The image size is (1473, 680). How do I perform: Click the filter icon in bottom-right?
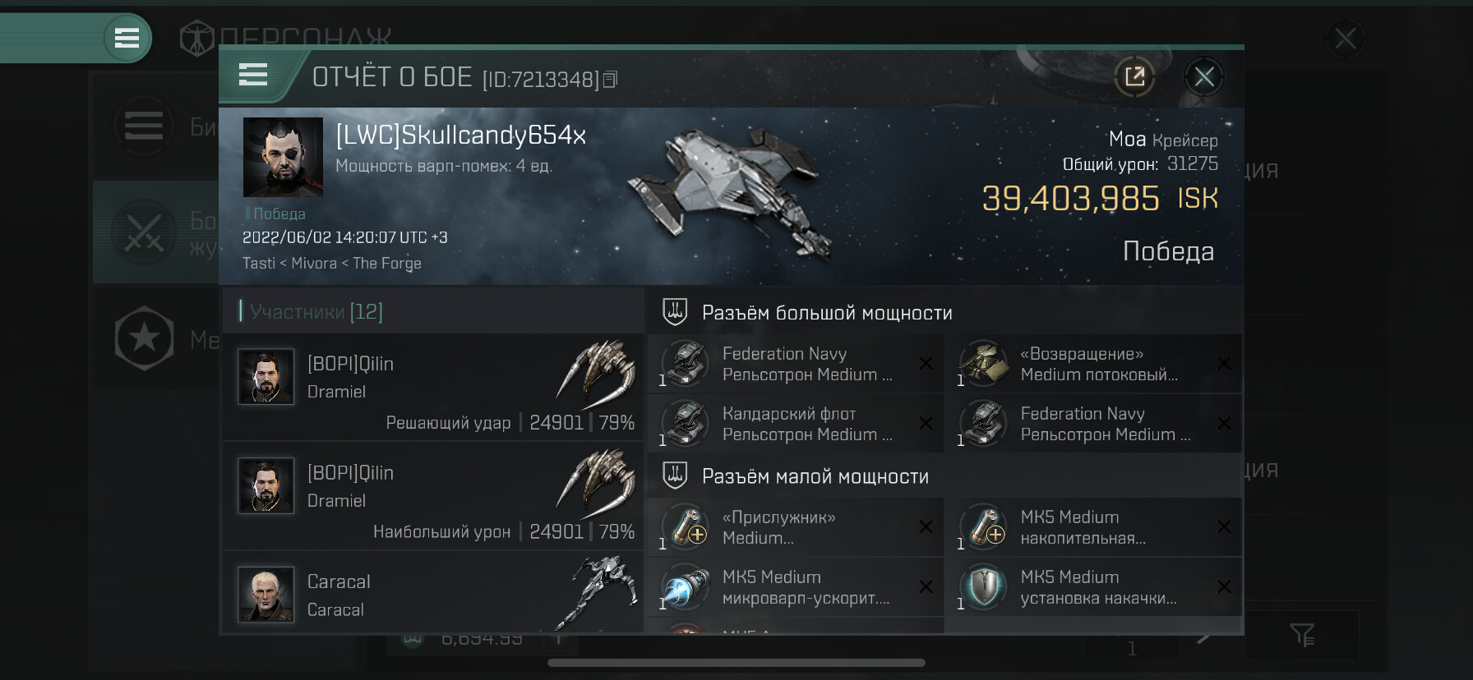click(1303, 635)
